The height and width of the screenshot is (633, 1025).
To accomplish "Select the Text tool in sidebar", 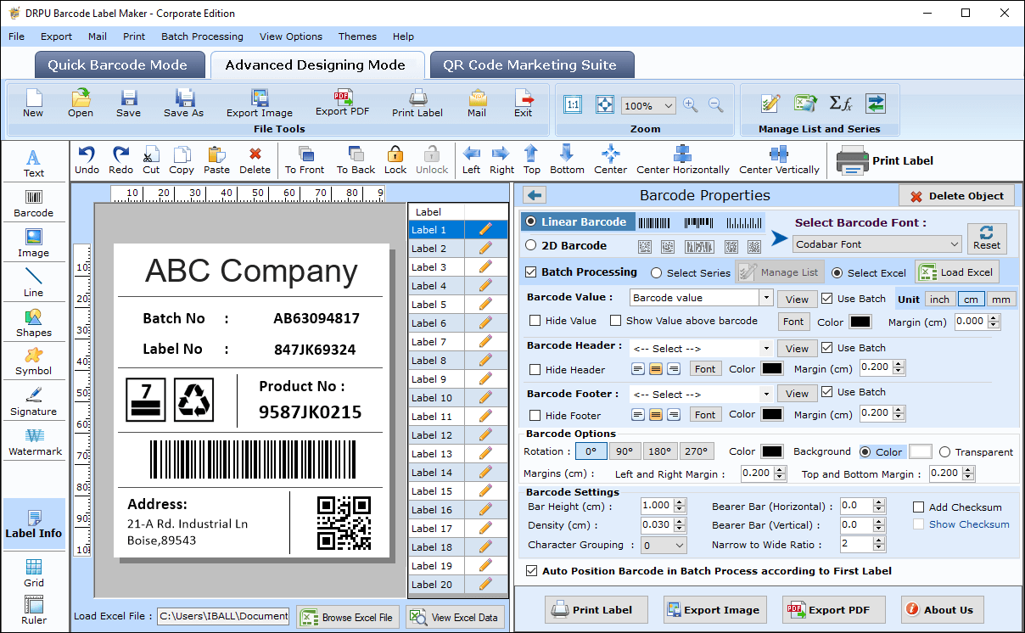I will coord(34,163).
